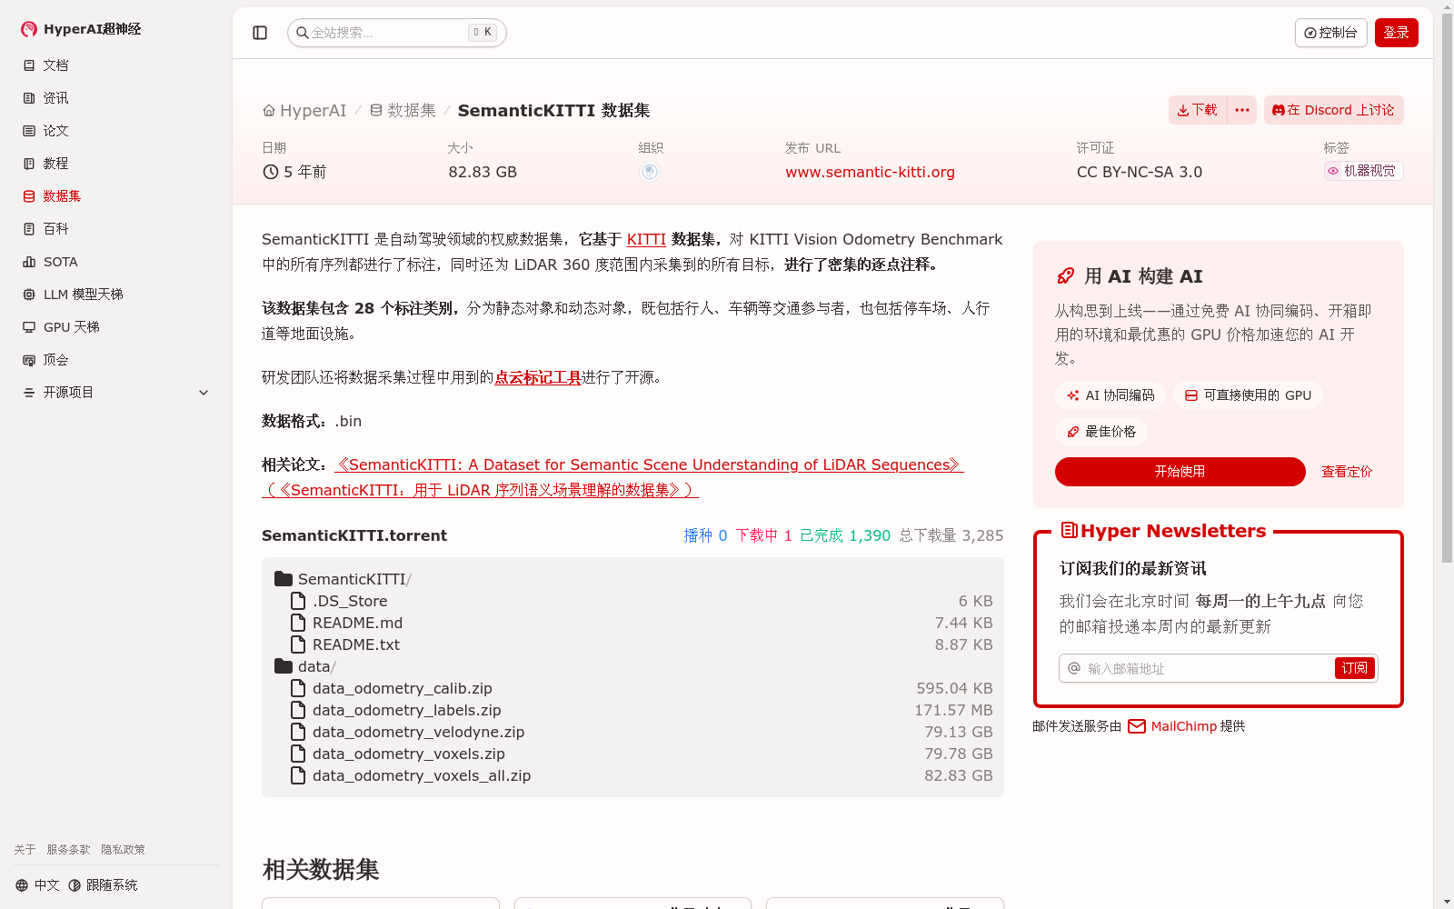Open the 服务条款 footer link
Screen dimensions: 1454x909
tap(68, 850)
